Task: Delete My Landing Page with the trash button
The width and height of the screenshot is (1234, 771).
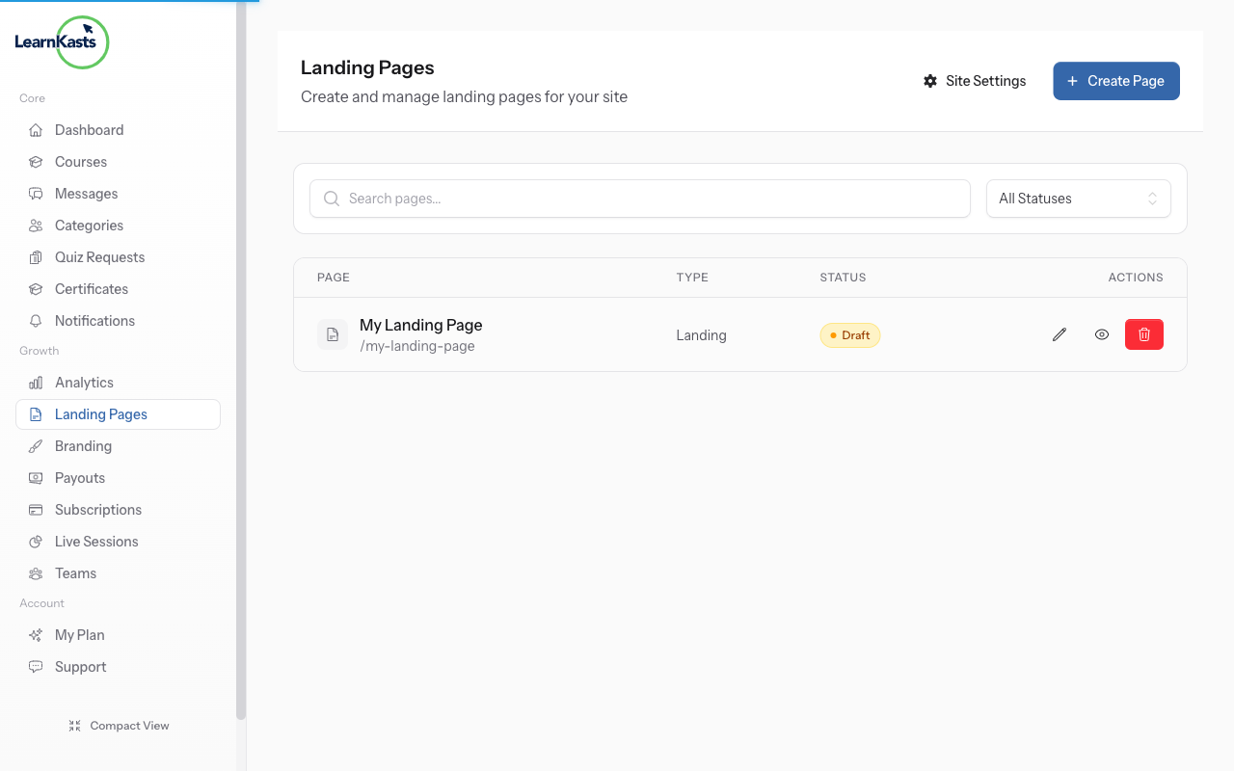Action: pos(1144,334)
